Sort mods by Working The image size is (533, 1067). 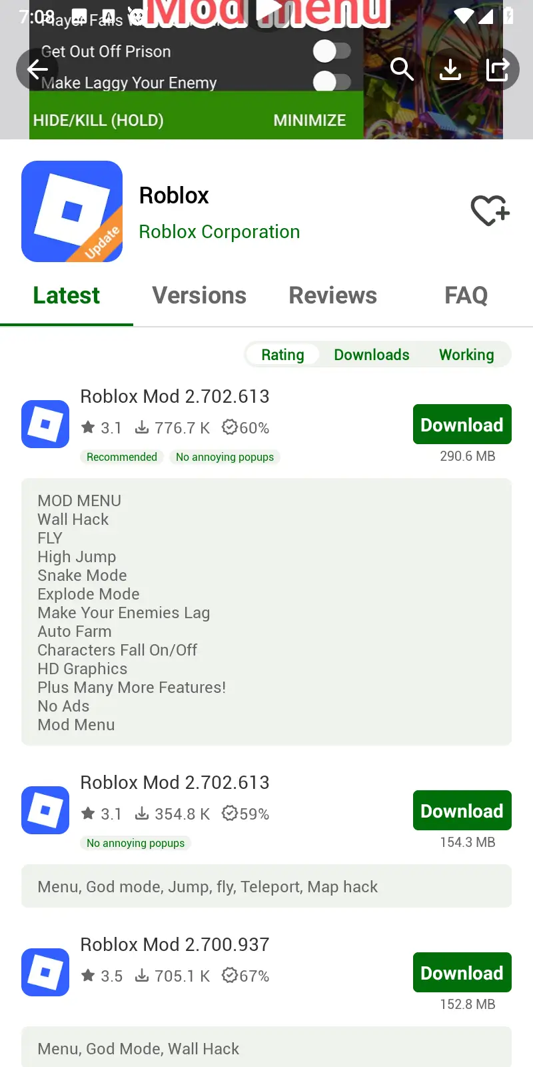tap(466, 355)
